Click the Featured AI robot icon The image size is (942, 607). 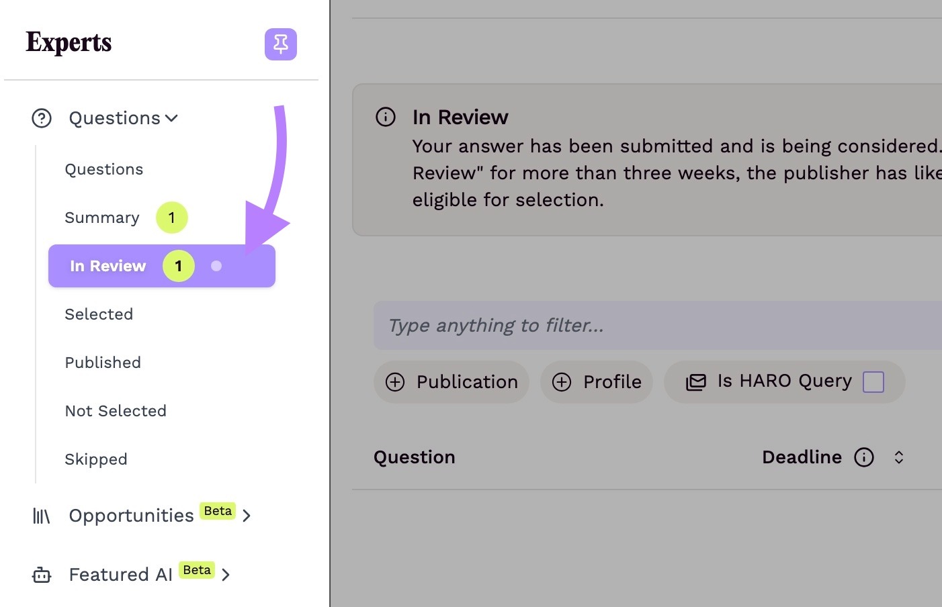click(41, 575)
